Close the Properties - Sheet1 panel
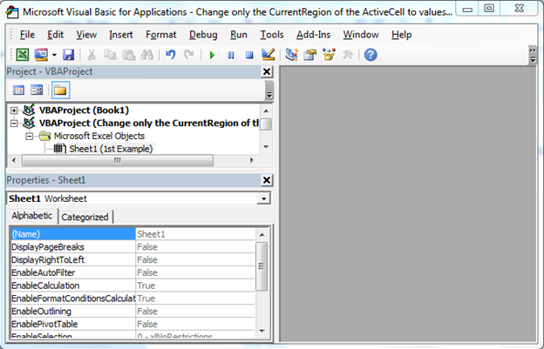Viewport: 544px width, 349px height. click(267, 180)
